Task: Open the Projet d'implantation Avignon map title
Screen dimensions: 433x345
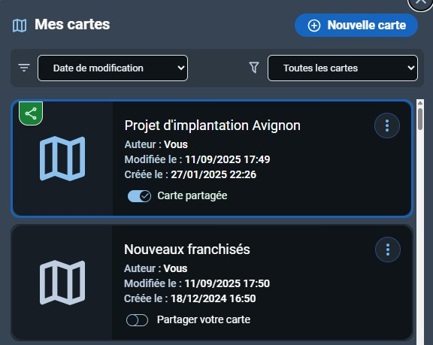Action: tap(212, 126)
